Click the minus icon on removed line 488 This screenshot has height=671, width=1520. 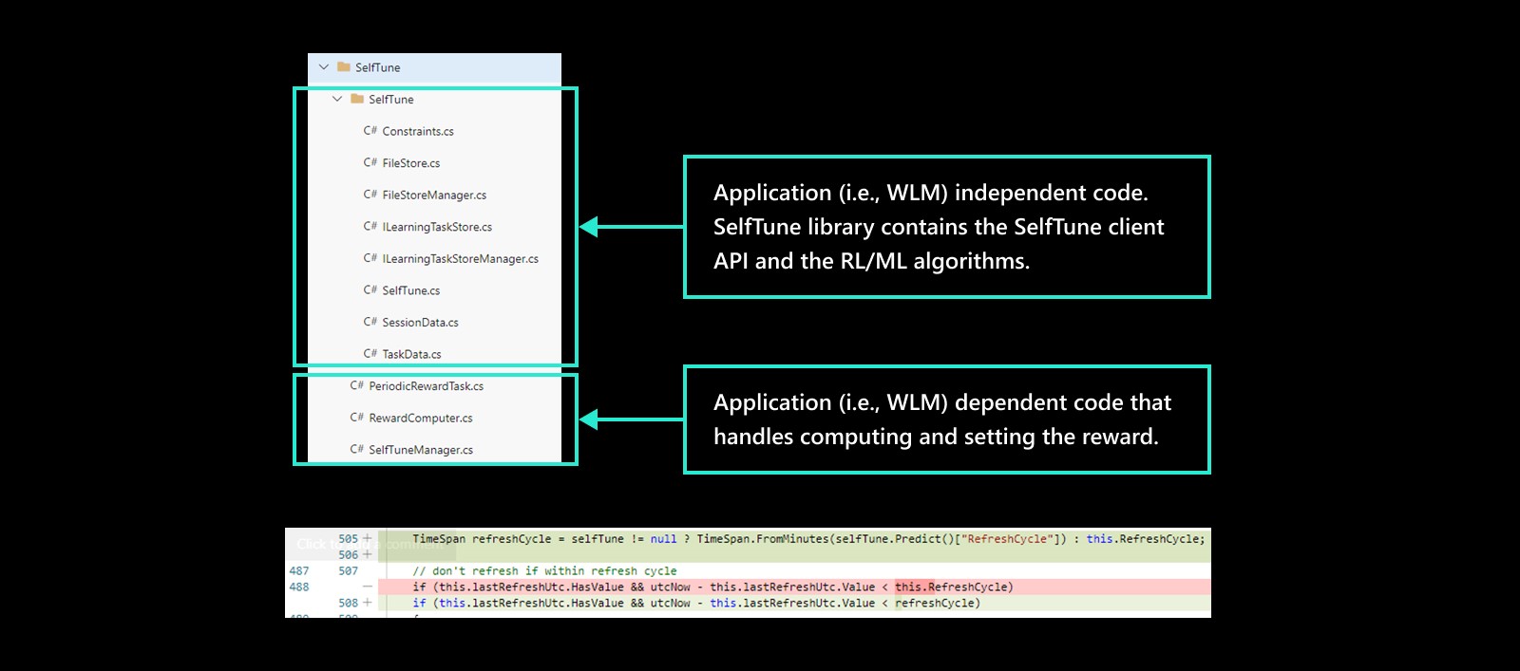pyautogui.click(x=368, y=587)
